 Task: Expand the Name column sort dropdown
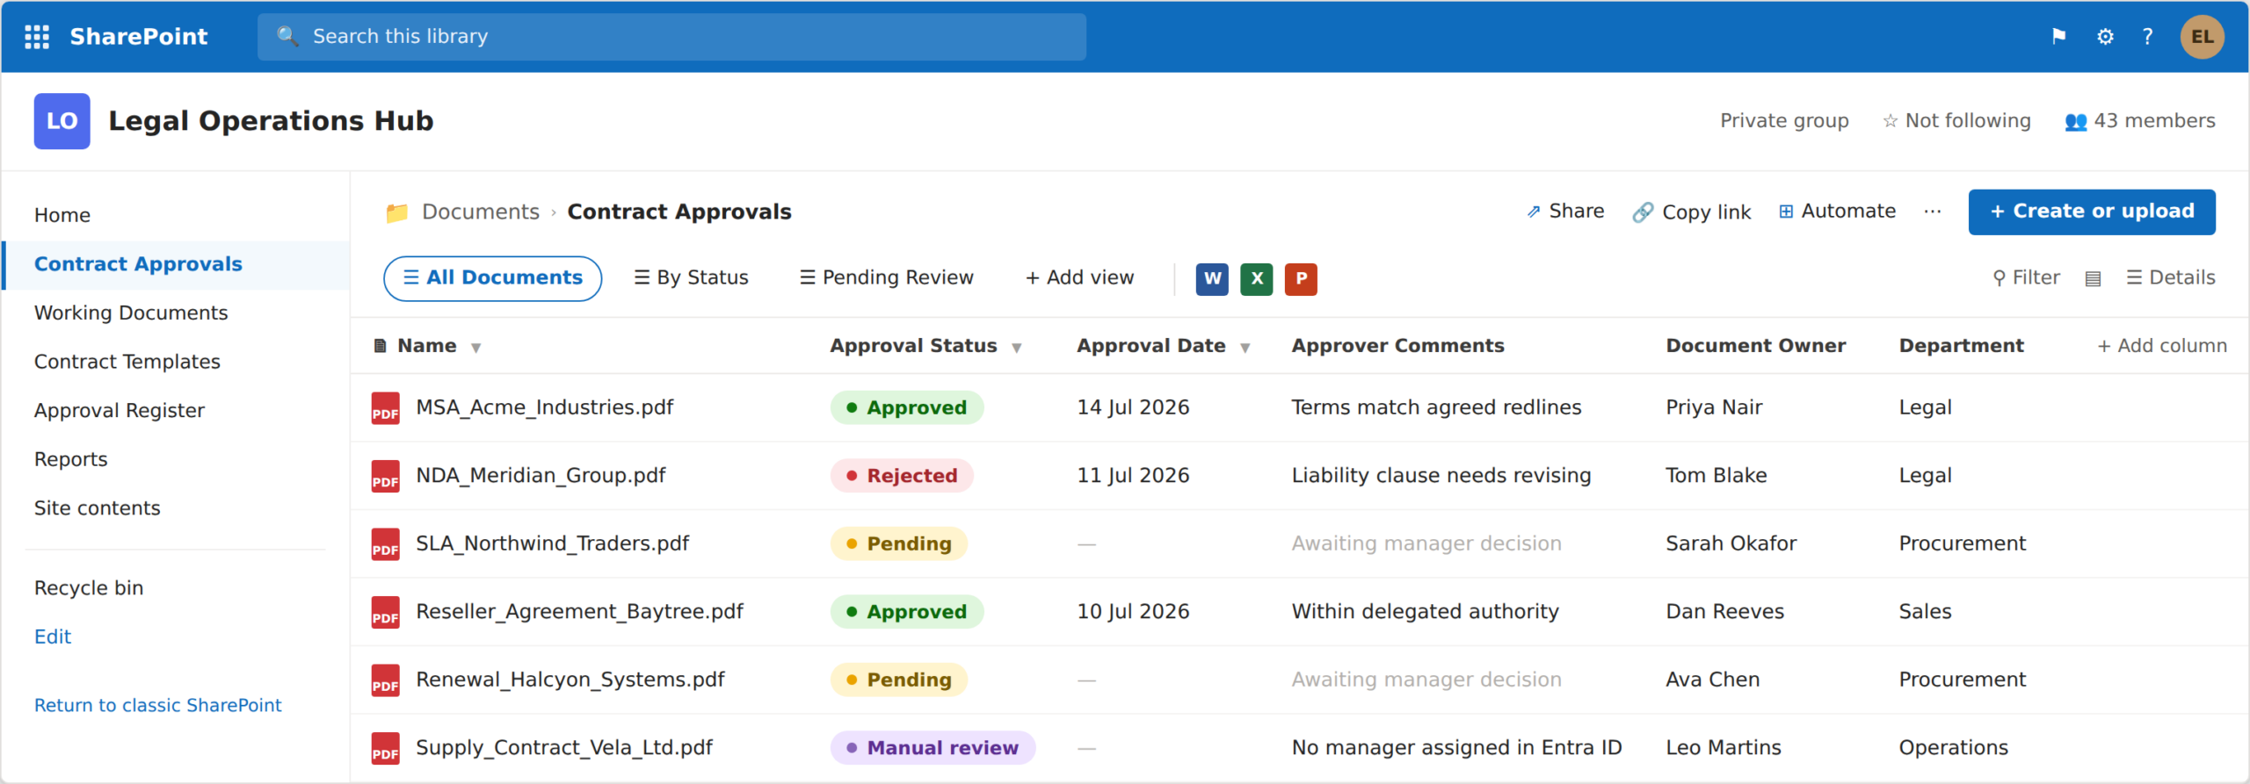click(475, 348)
